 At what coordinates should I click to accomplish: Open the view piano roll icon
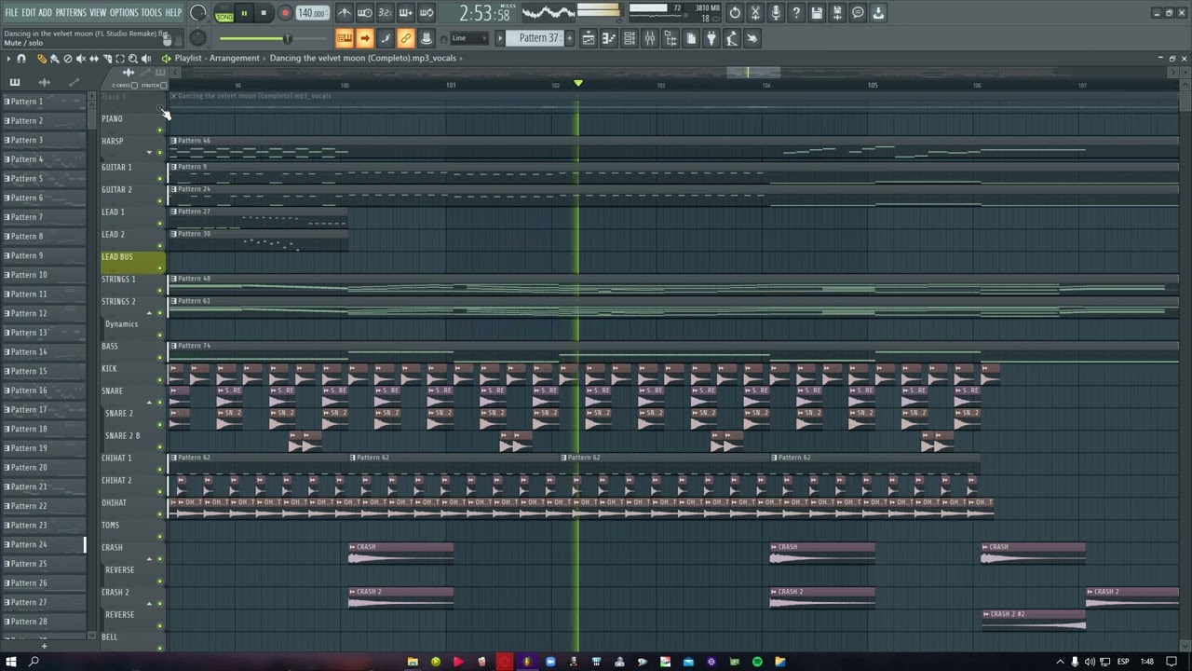click(x=609, y=38)
